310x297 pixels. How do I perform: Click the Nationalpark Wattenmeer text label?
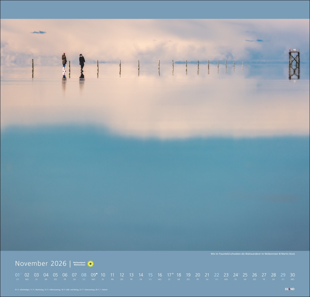point(79,264)
